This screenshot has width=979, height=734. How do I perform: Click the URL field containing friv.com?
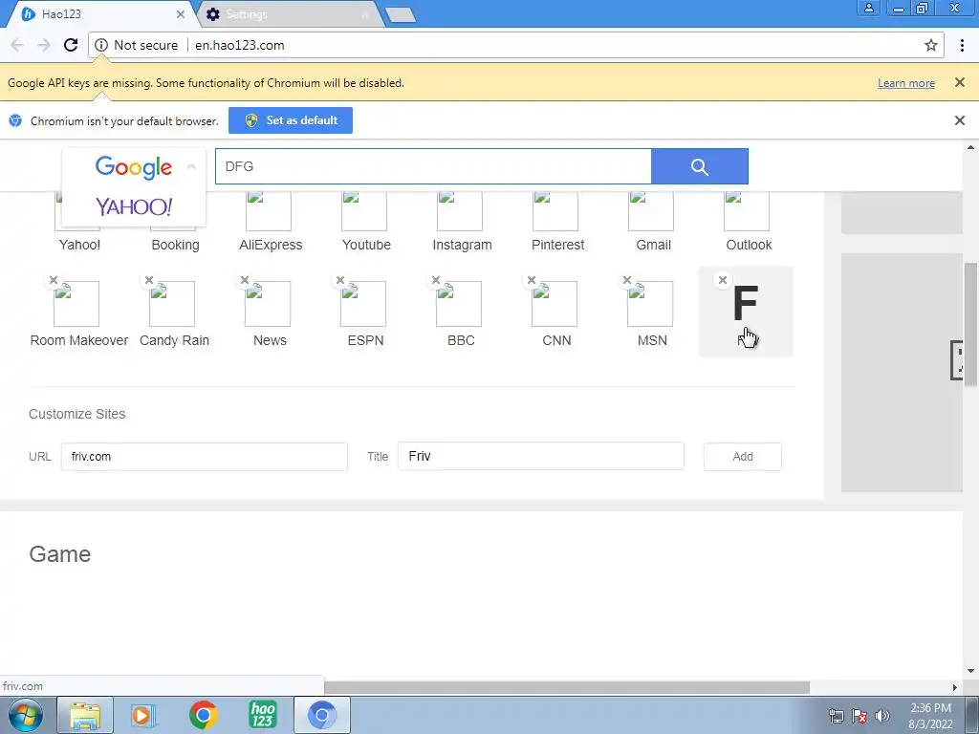coord(205,456)
